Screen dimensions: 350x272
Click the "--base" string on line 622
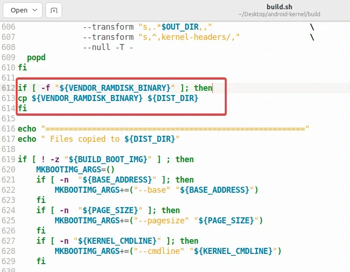(152, 190)
